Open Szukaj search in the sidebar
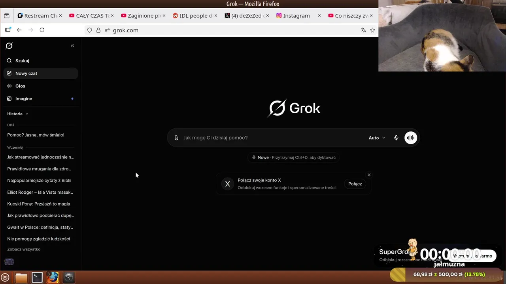Image resolution: width=506 pixels, height=284 pixels. pyautogui.click(x=41, y=61)
